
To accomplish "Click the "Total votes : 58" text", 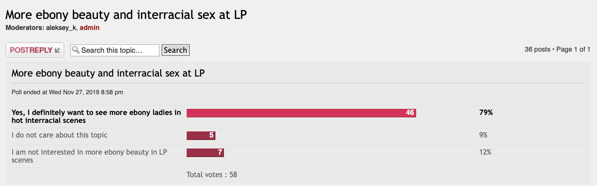I will 212,175.
